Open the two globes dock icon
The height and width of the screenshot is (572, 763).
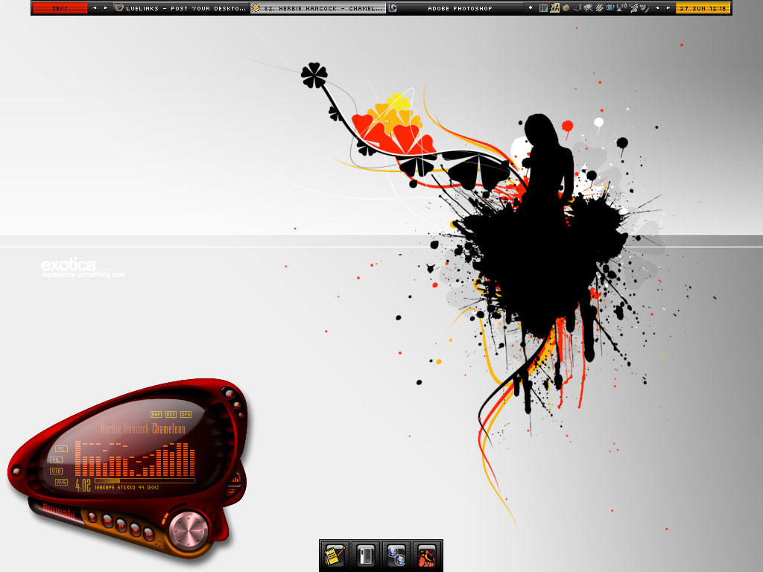(x=396, y=556)
